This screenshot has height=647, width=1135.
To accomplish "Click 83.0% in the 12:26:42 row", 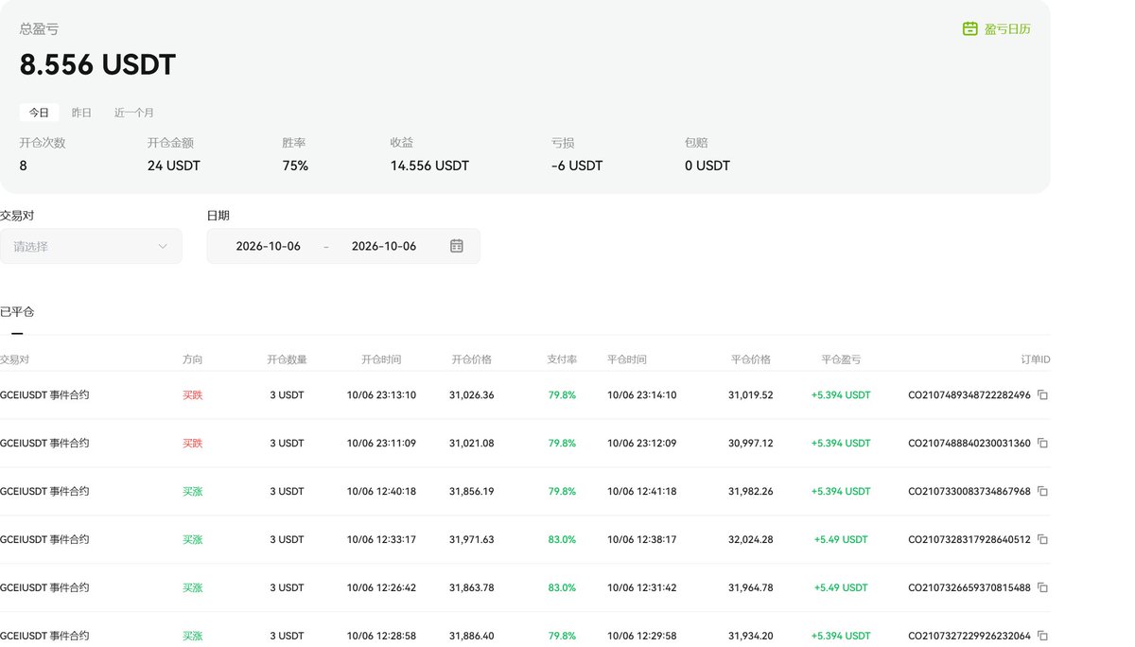I will 562,588.
